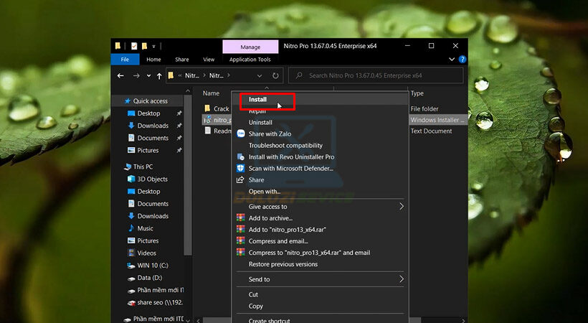The width and height of the screenshot is (588, 323).
Task: Collapse the This PC tree node
Action: click(x=118, y=167)
